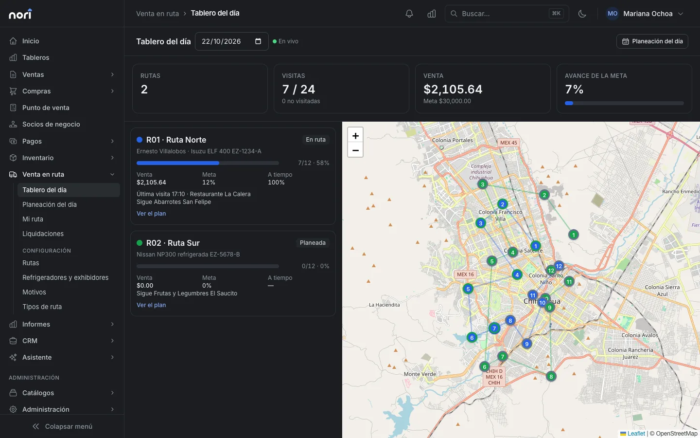Open Liquidaciones menu item
This screenshot has width=700, height=438.
point(69,234)
